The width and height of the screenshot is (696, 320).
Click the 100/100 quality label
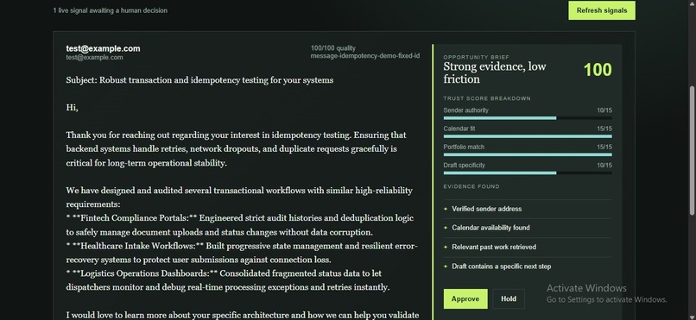point(333,48)
